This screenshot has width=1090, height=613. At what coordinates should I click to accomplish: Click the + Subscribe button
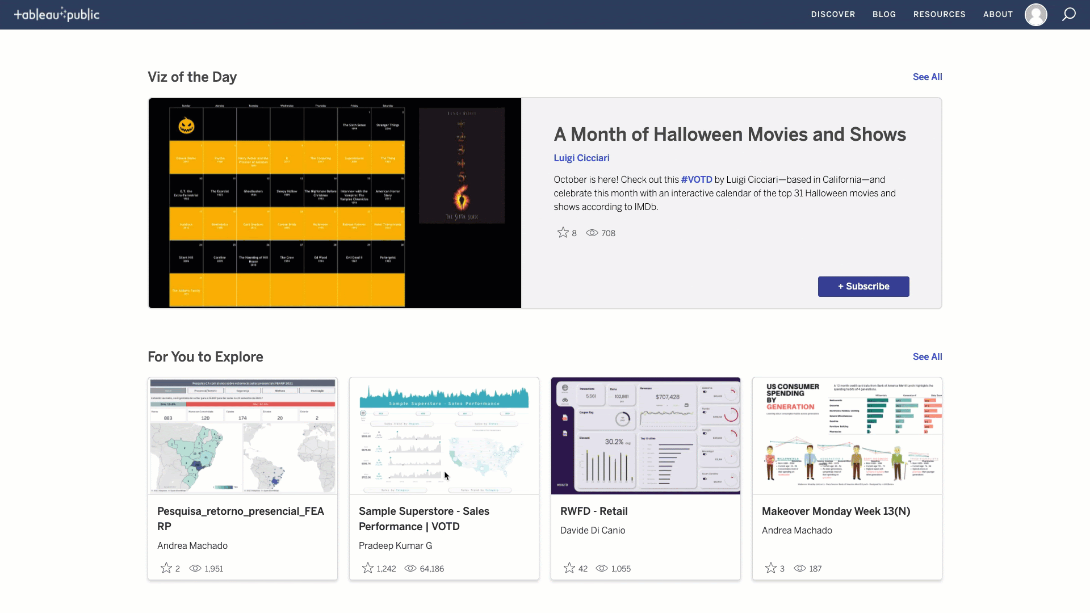tap(863, 287)
